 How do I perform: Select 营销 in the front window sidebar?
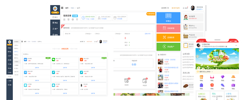tap(10, 77)
